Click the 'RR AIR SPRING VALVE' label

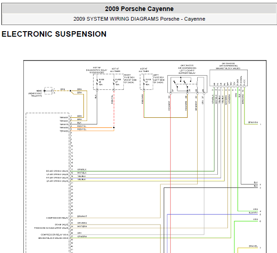(57, 171)
